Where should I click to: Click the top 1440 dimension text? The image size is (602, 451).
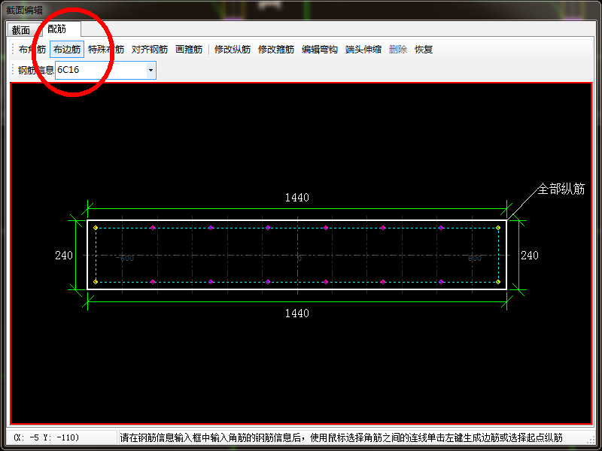(296, 198)
